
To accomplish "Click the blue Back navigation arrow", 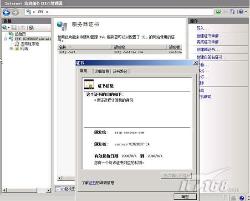I will coord(6,12).
